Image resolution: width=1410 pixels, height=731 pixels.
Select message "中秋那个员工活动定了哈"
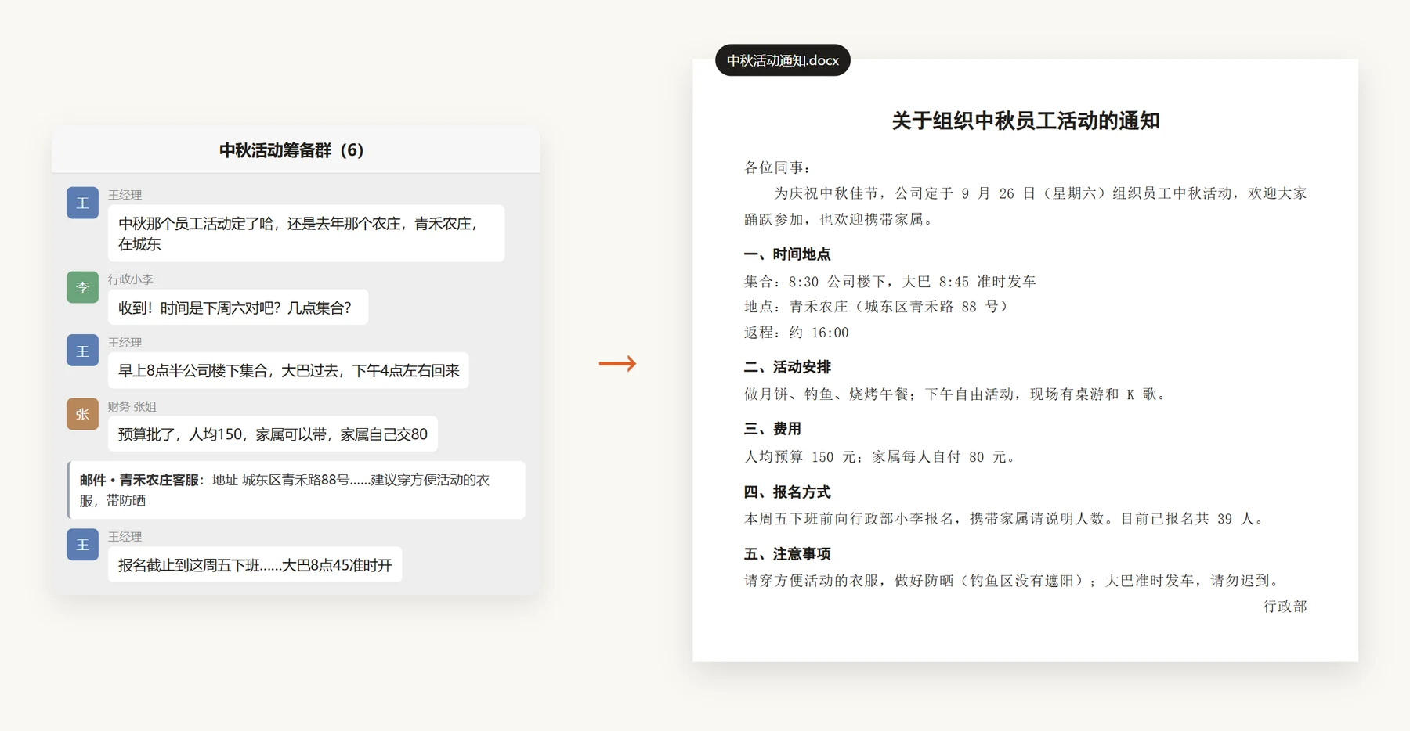click(x=306, y=233)
